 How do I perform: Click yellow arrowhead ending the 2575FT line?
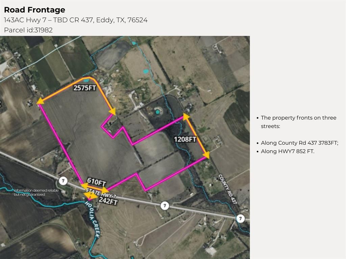(x=113, y=111)
